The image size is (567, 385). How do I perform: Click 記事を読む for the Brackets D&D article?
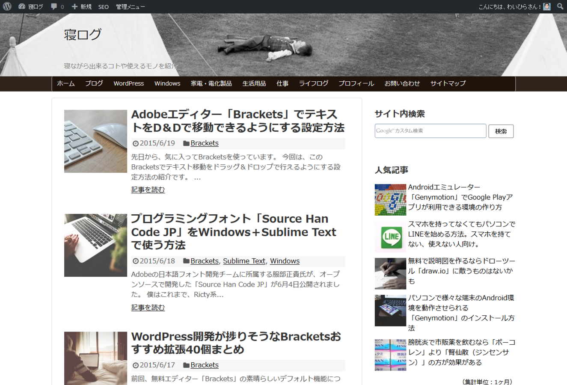click(x=148, y=190)
